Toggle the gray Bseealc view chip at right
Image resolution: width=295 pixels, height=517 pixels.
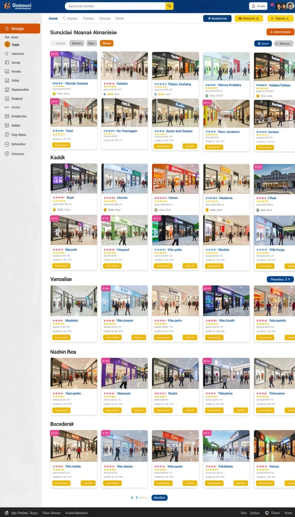284,44
